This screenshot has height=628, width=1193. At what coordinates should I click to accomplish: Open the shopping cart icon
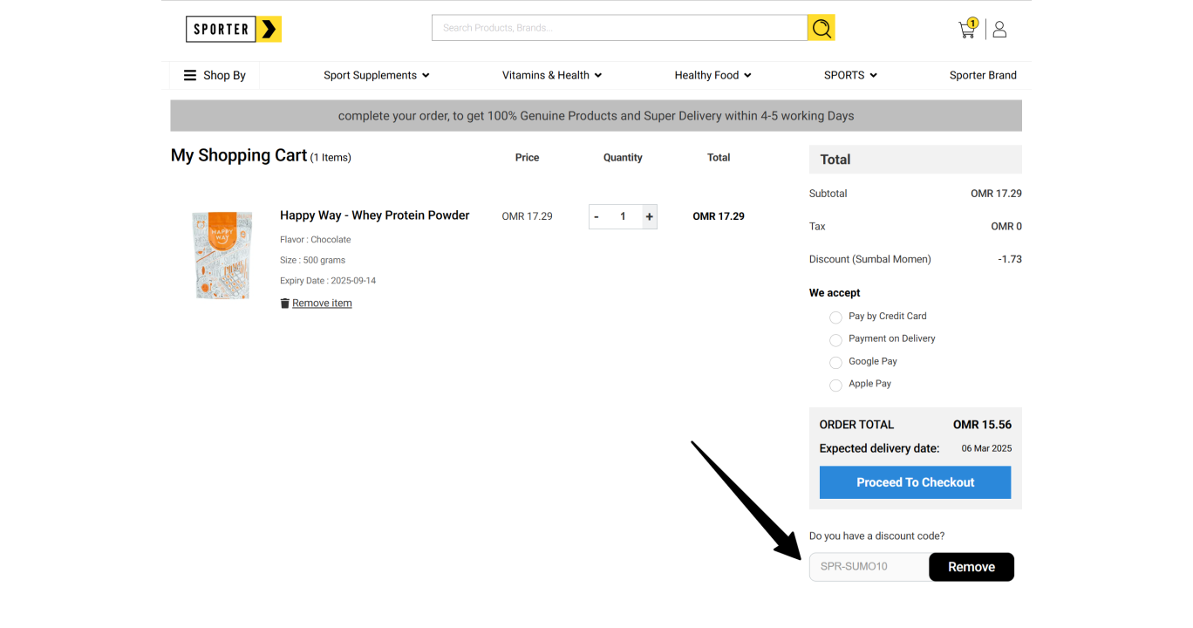(x=968, y=29)
